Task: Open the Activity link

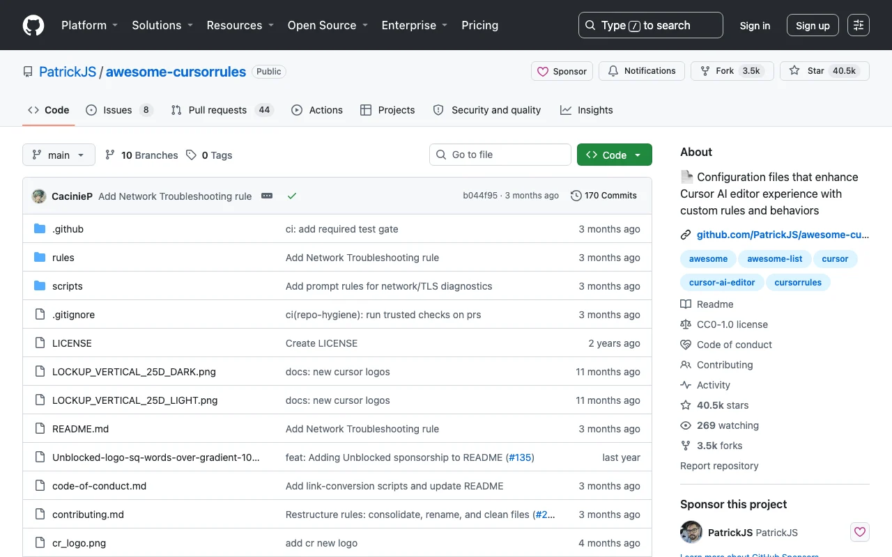Action: (x=705, y=385)
